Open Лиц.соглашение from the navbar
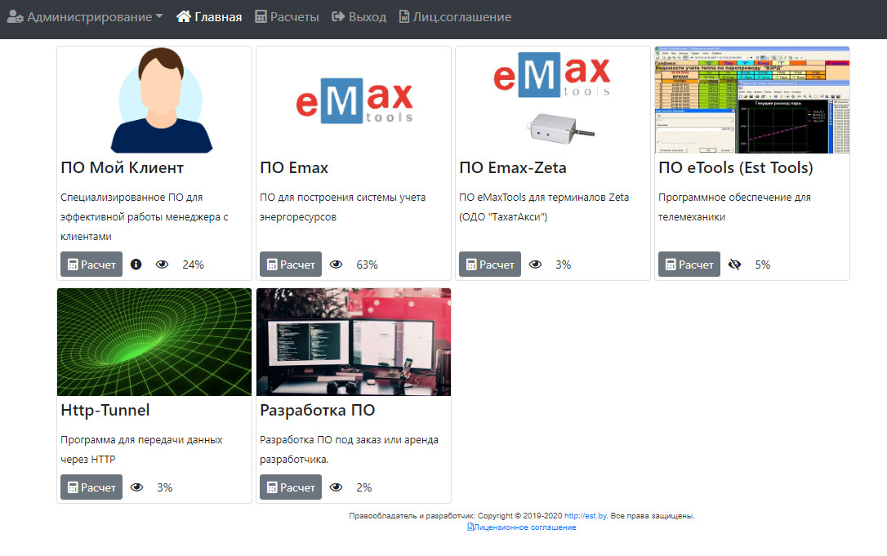Image resolution: width=887 pixels, height=556 pixels. point(455,17)
